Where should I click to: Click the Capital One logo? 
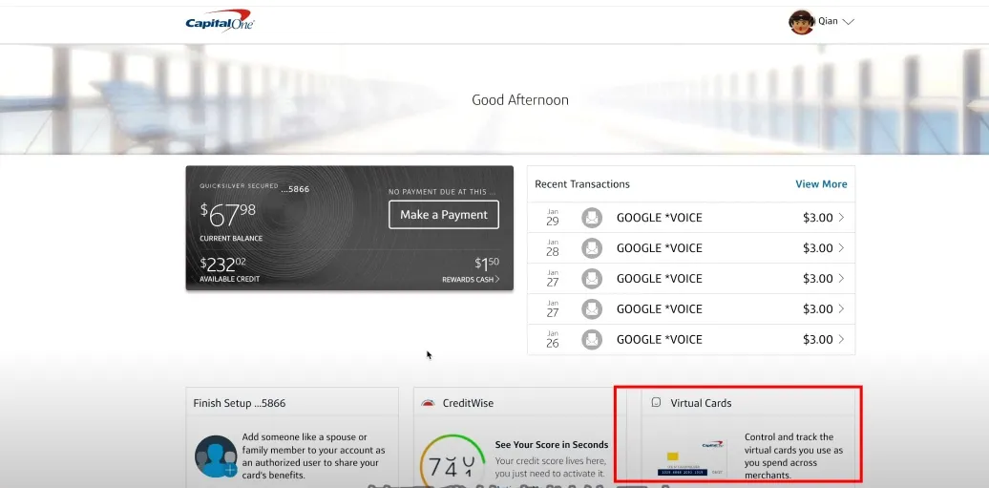220,21
